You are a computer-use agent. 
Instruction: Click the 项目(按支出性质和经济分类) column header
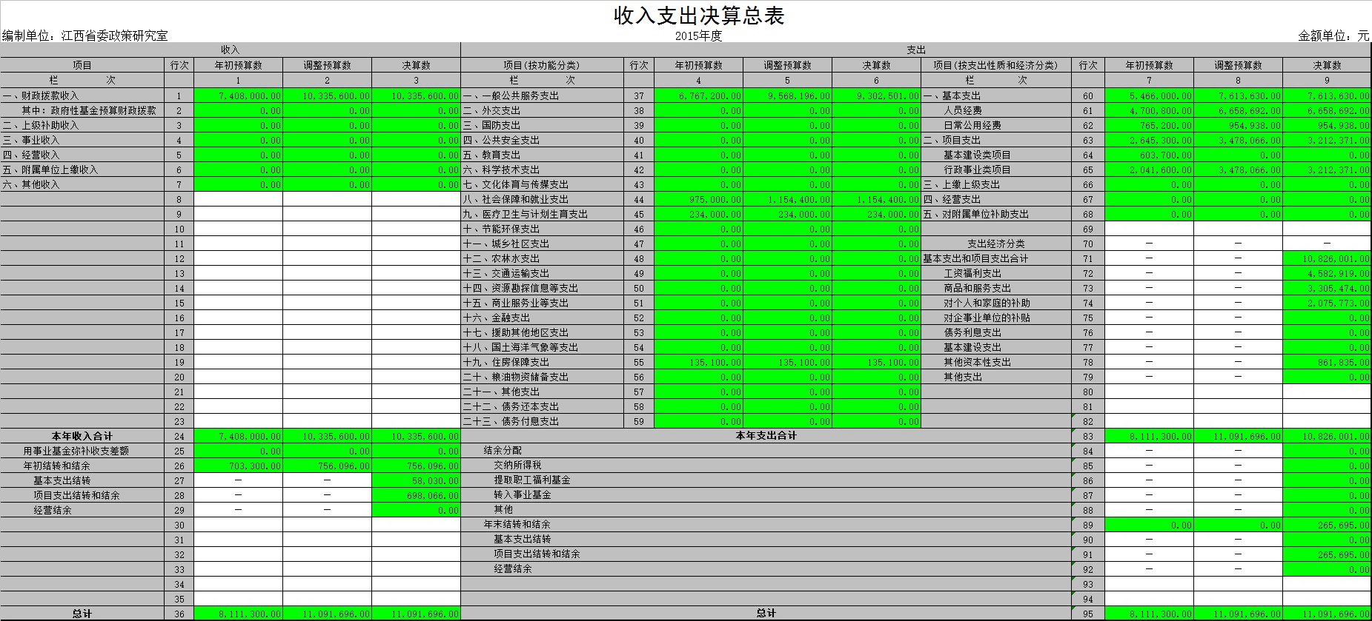coord(995,65)
